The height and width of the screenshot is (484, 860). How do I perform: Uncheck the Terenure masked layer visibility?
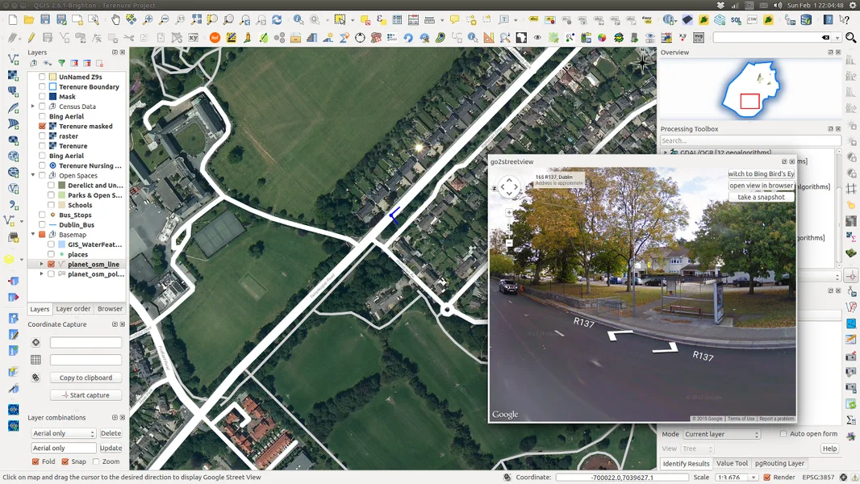coord(43,126)
